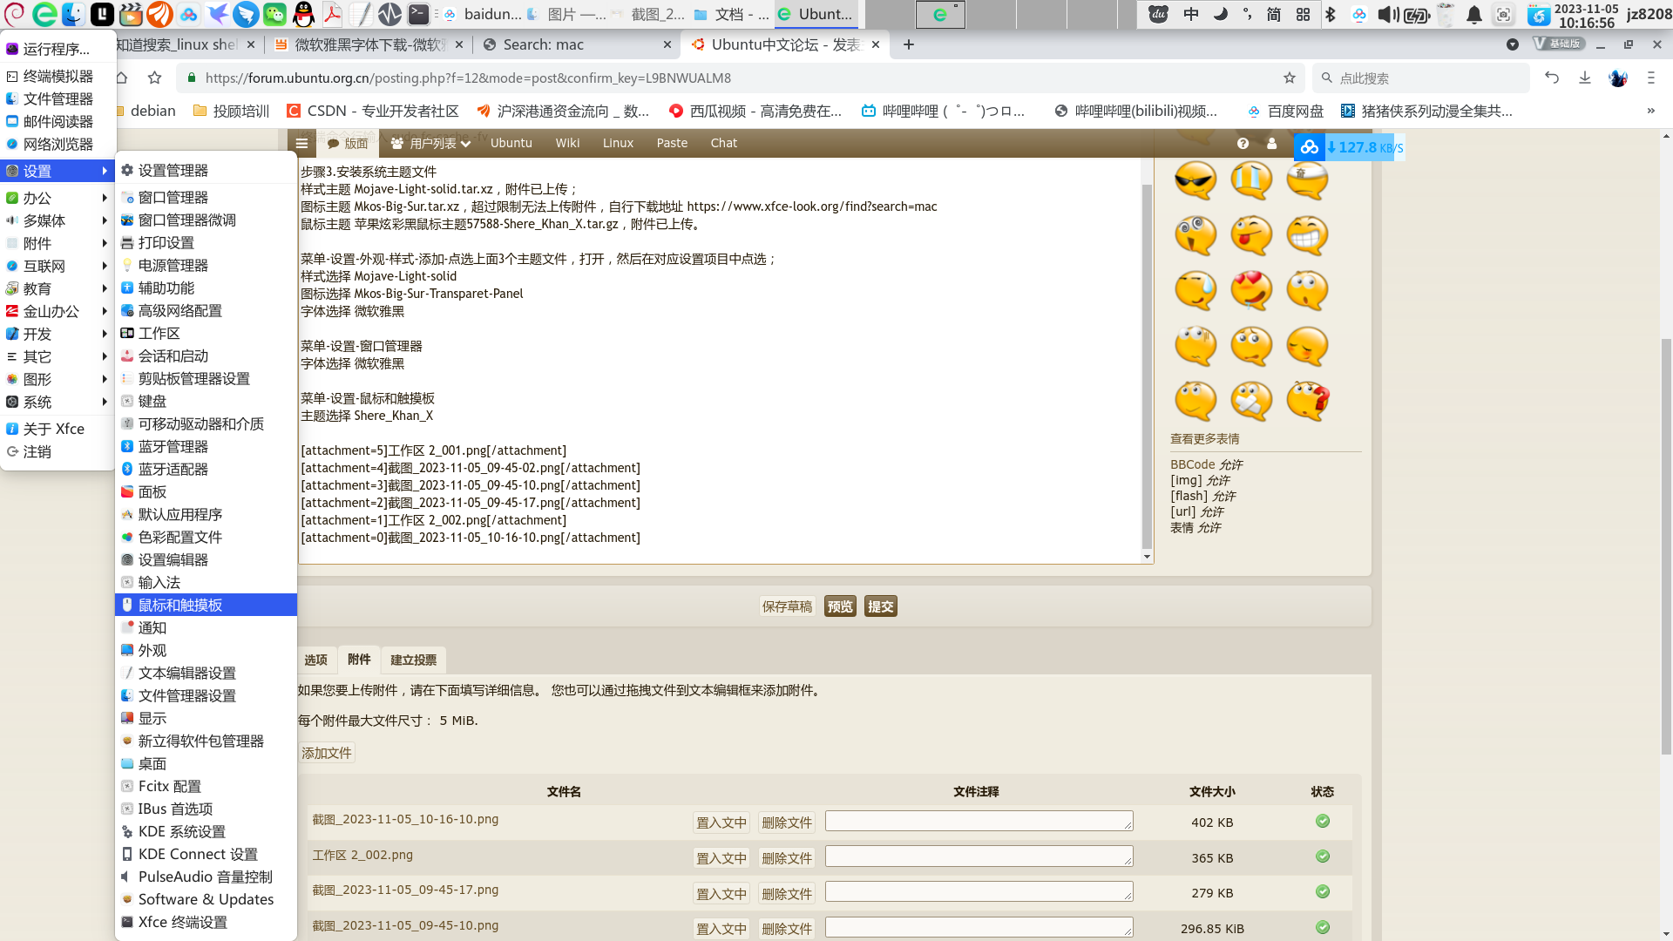Viewport: 1673px width, 941px height.
Task: Select 鼠标和触摸板 in settings menu
Action: (206, 605)
